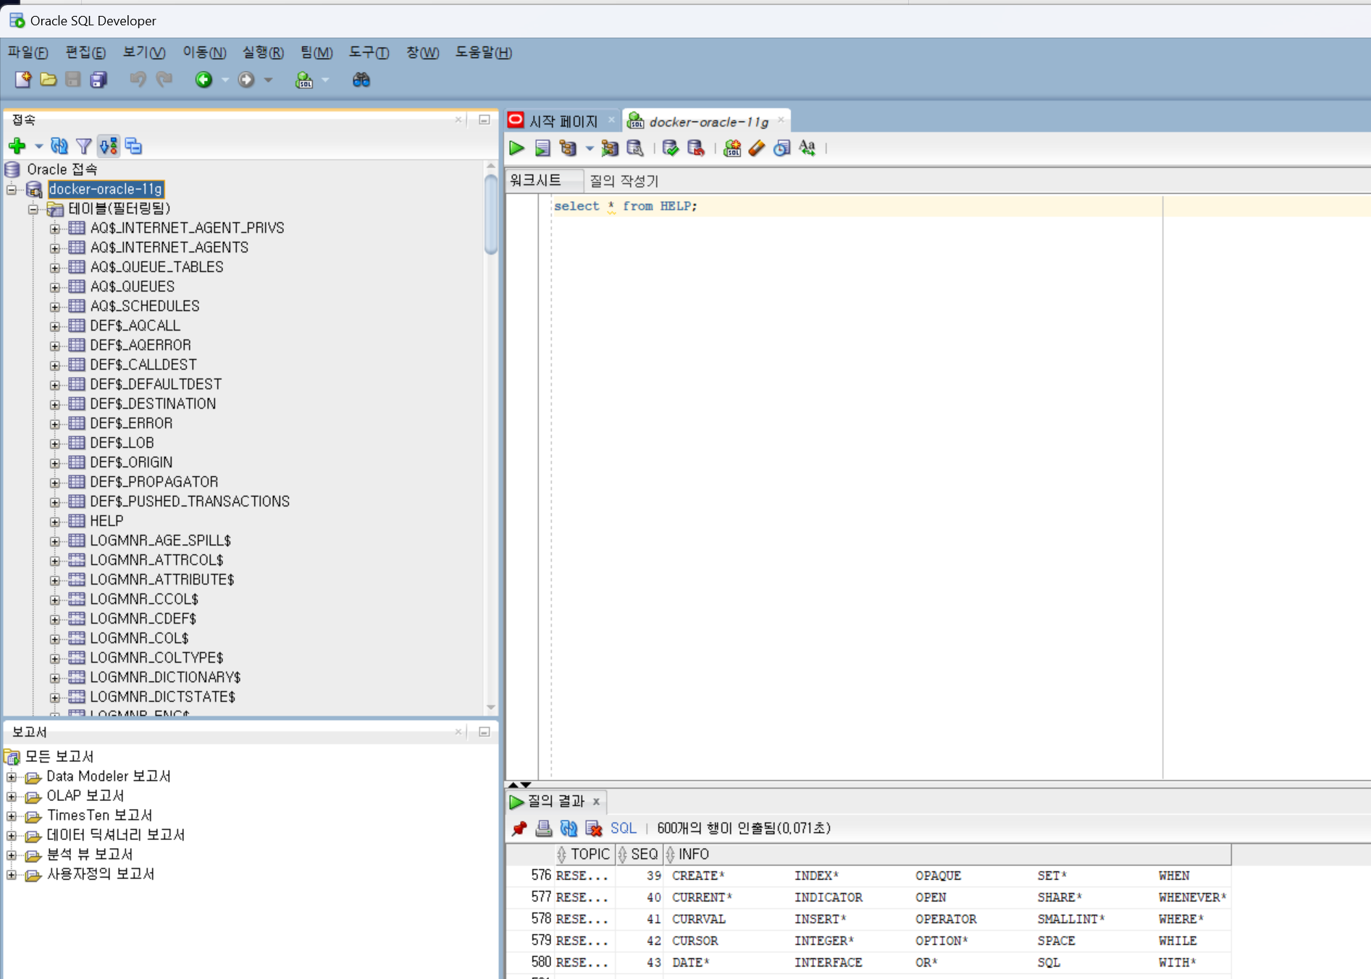This screenshot has width=1371, height=979.
Task: Open Explain Plan dropdown arrow
Action: [x=590, y=148]
